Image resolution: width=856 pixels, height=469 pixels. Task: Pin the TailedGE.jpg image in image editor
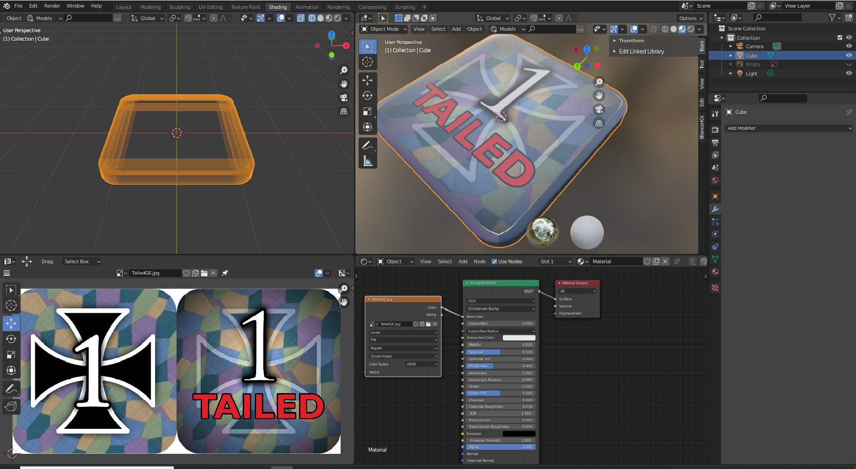click(x=225, y=273)
